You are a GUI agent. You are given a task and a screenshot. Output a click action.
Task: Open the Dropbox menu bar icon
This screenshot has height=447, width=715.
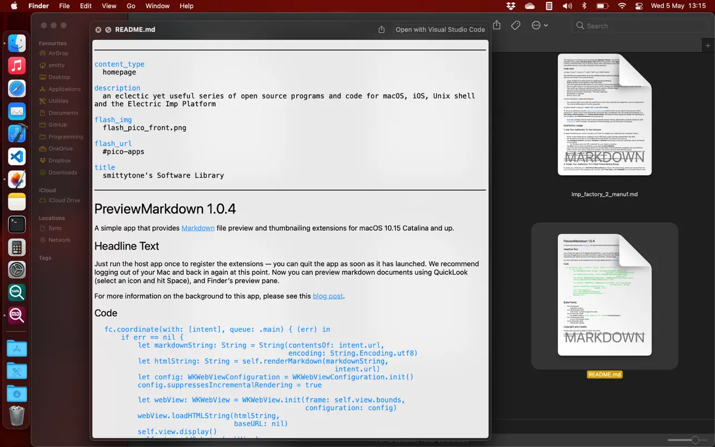click(510, 6)
